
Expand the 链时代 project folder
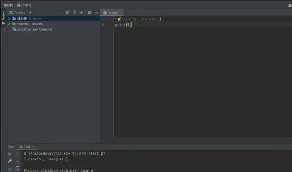click(9, 19)
